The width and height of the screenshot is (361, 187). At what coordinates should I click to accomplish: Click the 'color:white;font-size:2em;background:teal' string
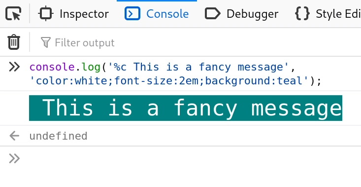click(169, 81)
